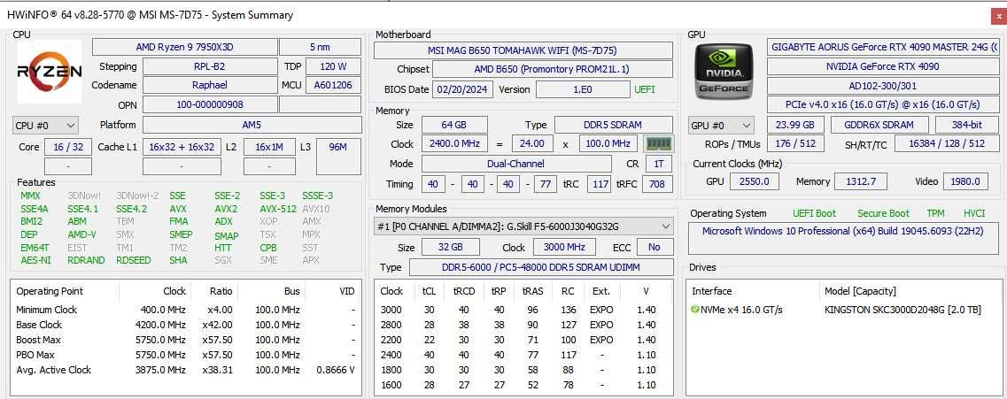Click the A601206 MCU value
The width and height of the screenshot is (1007, 399).
click(333, 85)
